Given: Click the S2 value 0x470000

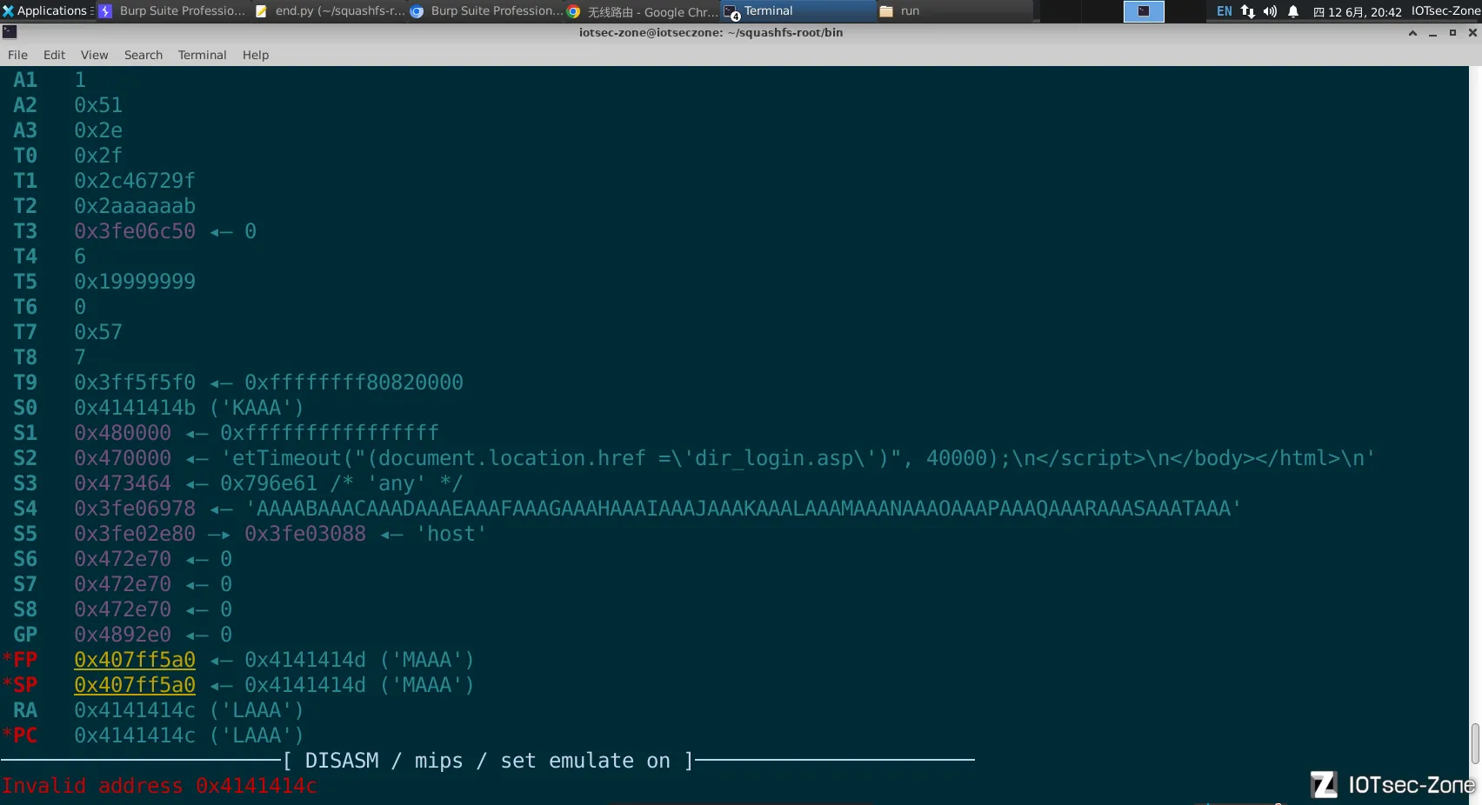Looking at the screenshot, I should (123, 458).
